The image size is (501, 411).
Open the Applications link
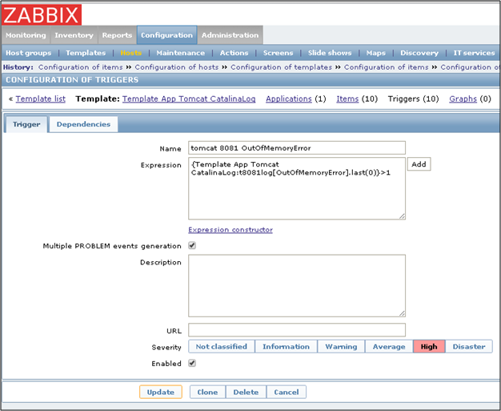tap(289, 99)
